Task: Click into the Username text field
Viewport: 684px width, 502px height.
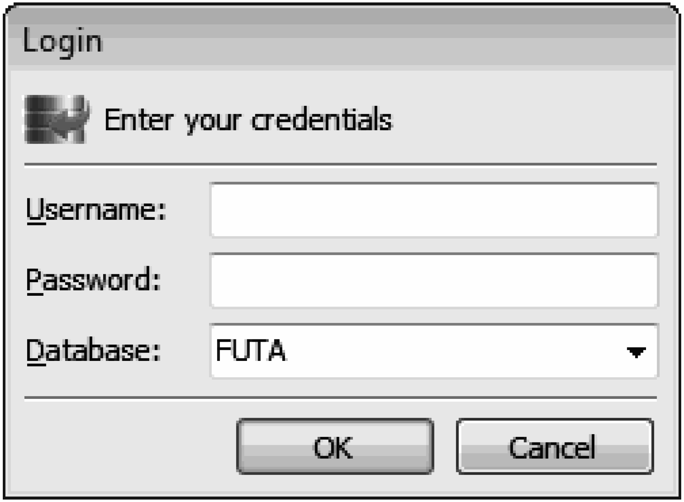Action: click(x=433, y=210)
